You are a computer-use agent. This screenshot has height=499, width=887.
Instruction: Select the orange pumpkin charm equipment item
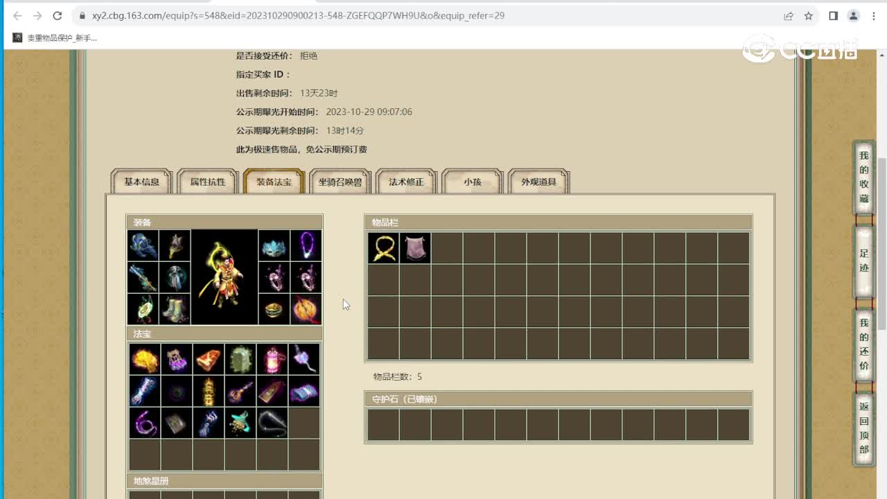pos(306,309)
